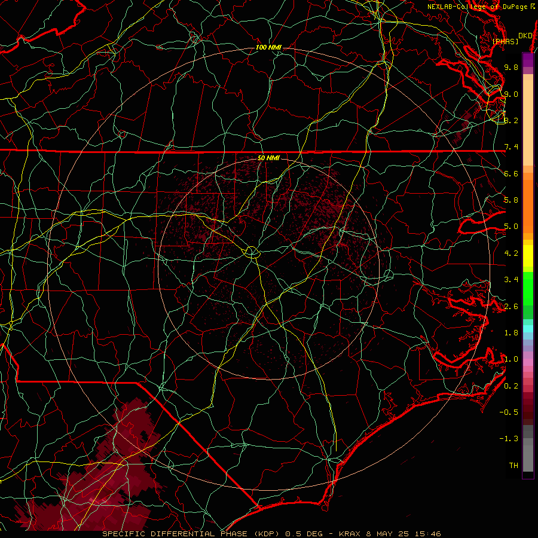Click the 9.8 scale value
Screen dimensions: 538x538
pos(511,67)
